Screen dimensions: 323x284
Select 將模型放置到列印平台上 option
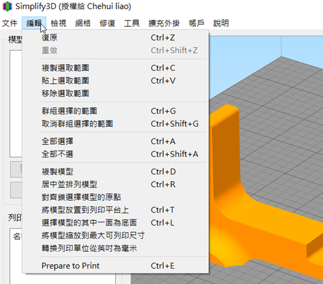click(85, 210)
